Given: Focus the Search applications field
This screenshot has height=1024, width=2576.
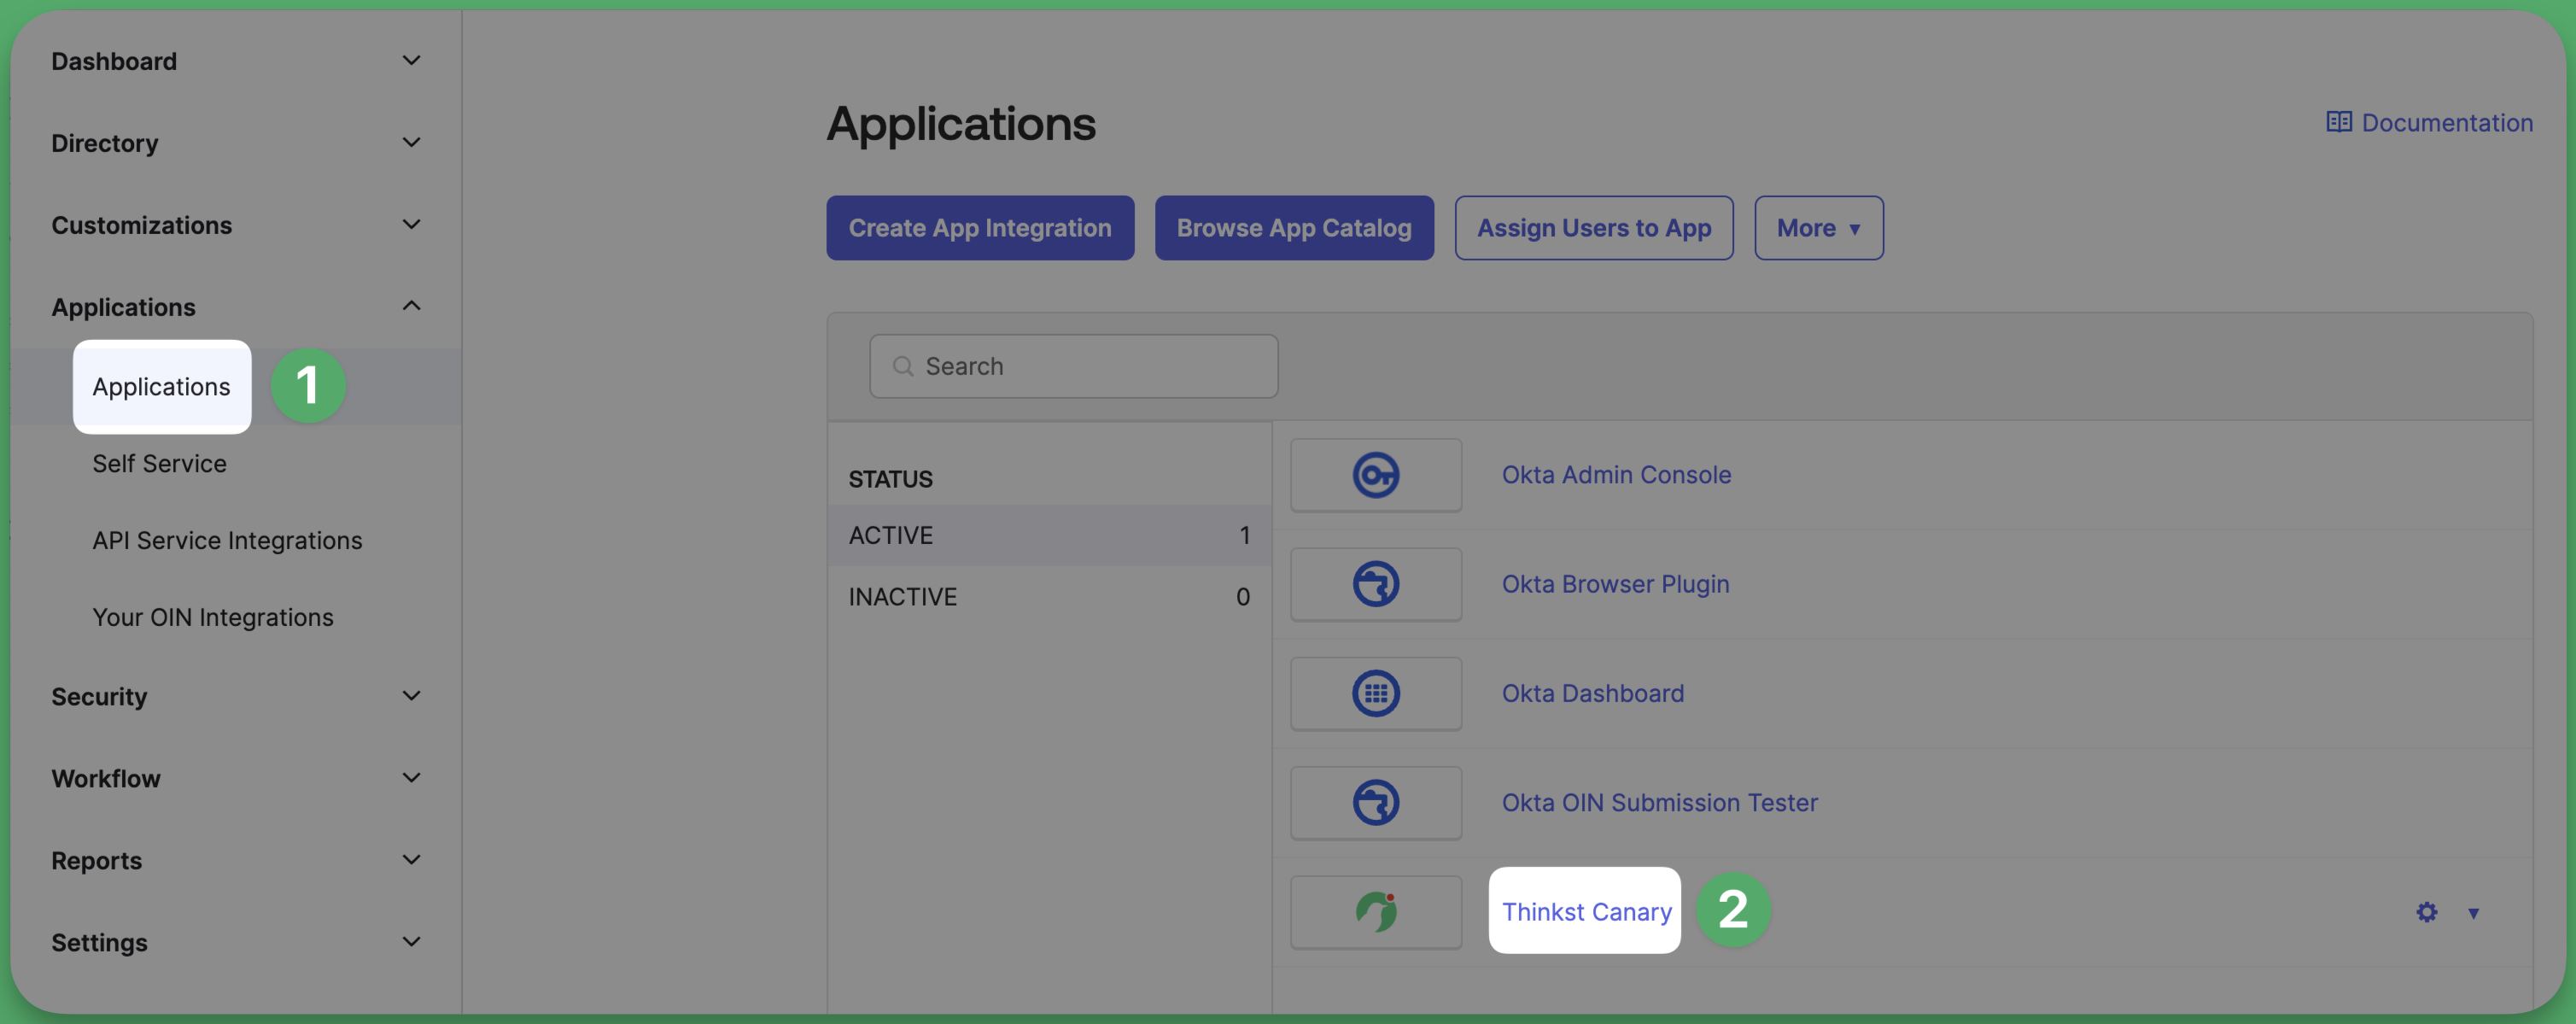Looking at the screenshot, I should tap(1073, 366).
